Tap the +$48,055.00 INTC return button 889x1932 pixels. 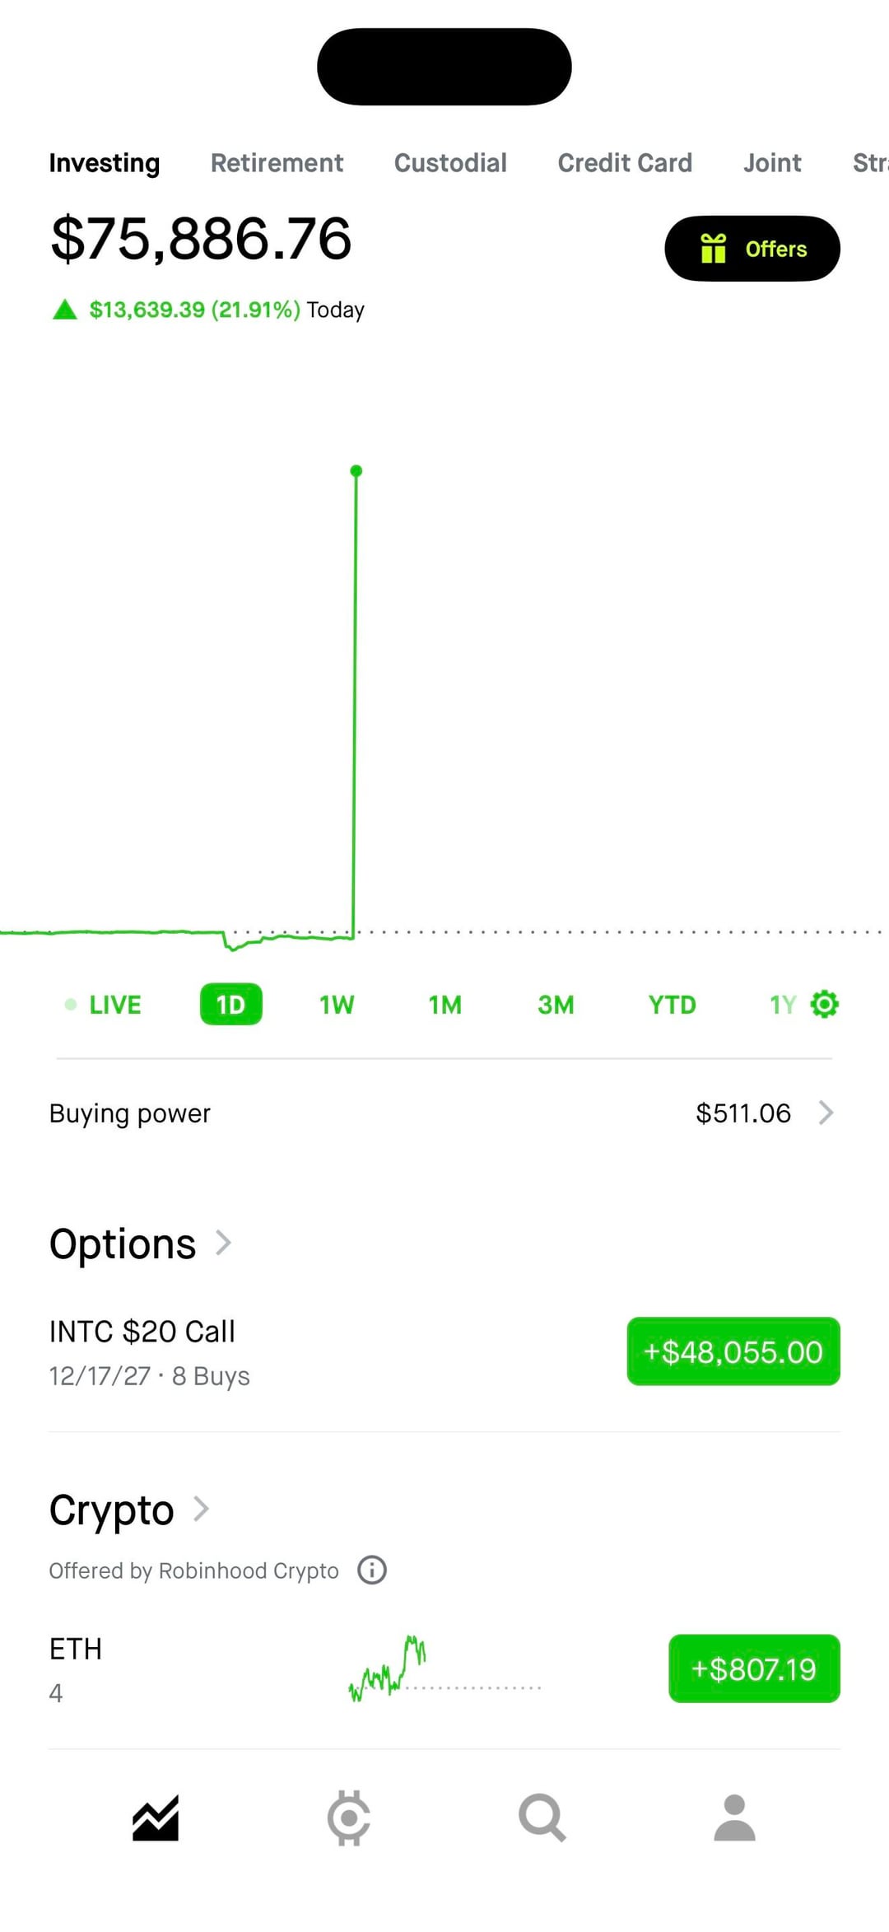733,1351
